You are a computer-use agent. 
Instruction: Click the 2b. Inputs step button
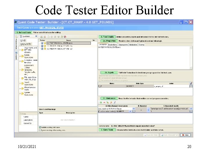click(x=109, y=72)
